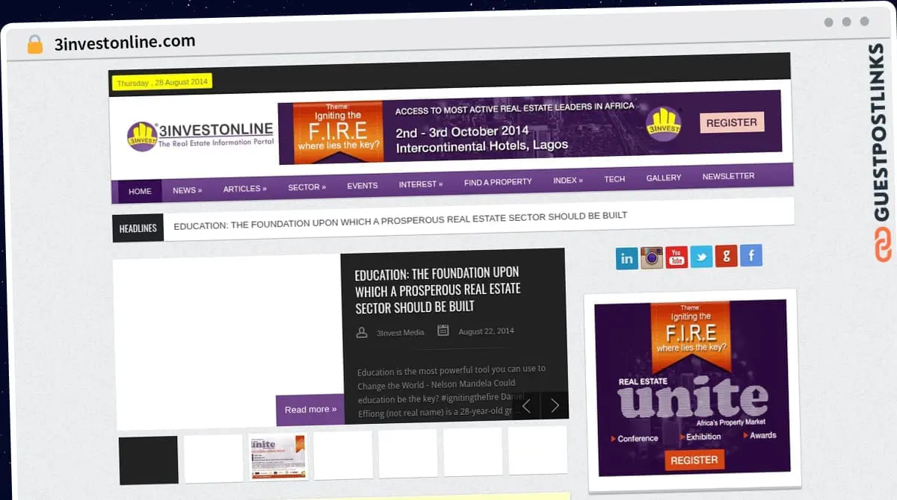Open the Google Plus social icon
897x500 pixels.
(x=726, y=255)
